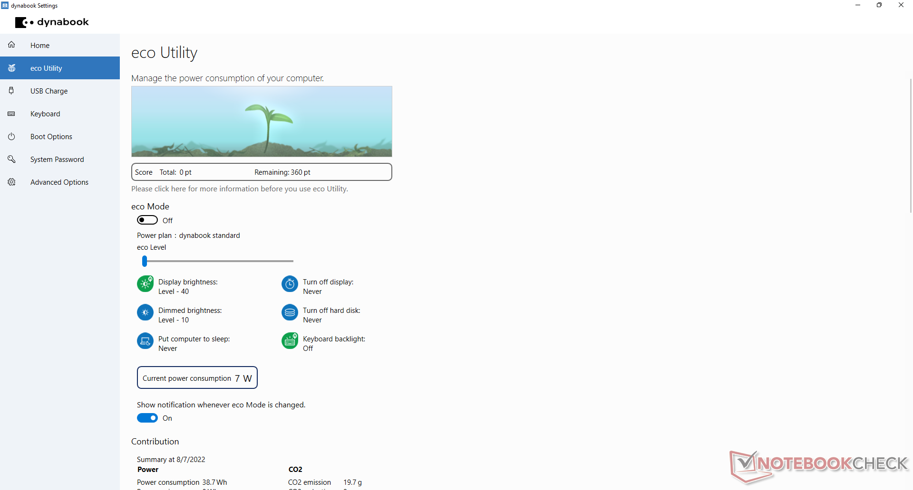Close the dynabook Settings window
The width and height of the screenshot is (913, 490).
point(901,5)
